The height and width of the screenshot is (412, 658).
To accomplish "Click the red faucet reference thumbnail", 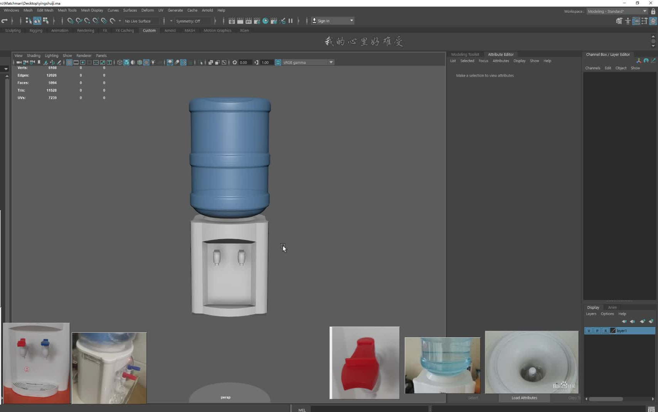I will pos(364,363).
